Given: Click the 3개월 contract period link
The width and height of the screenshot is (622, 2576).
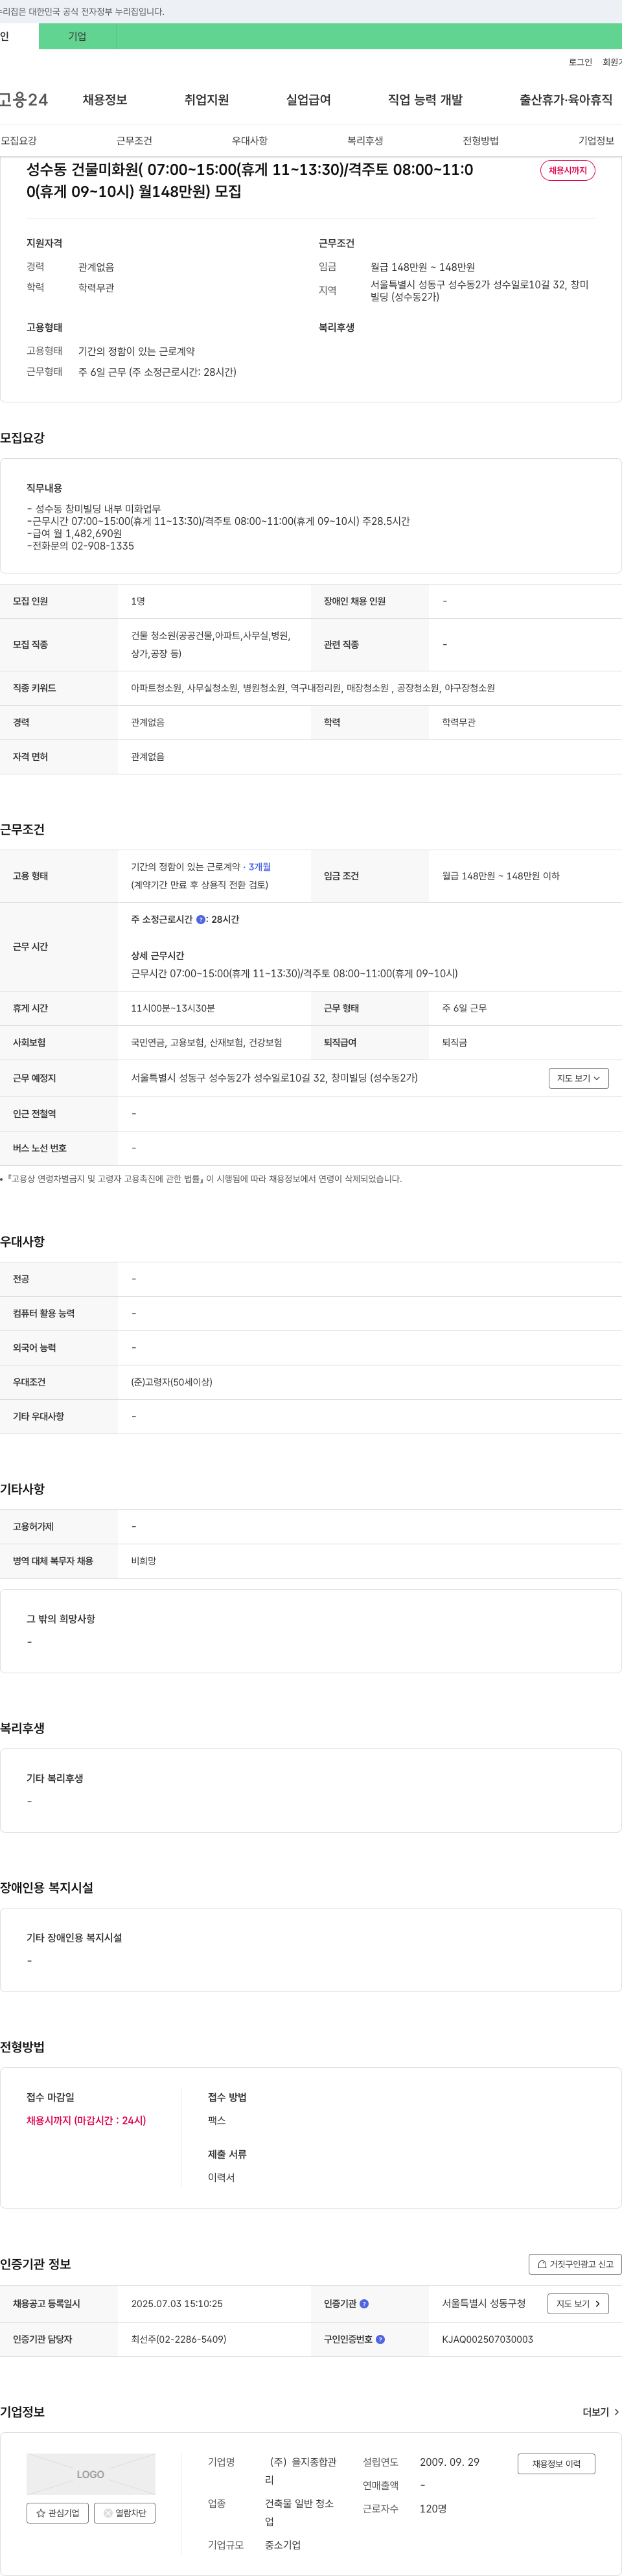Looking at the screenshot, I should [260, 867].
